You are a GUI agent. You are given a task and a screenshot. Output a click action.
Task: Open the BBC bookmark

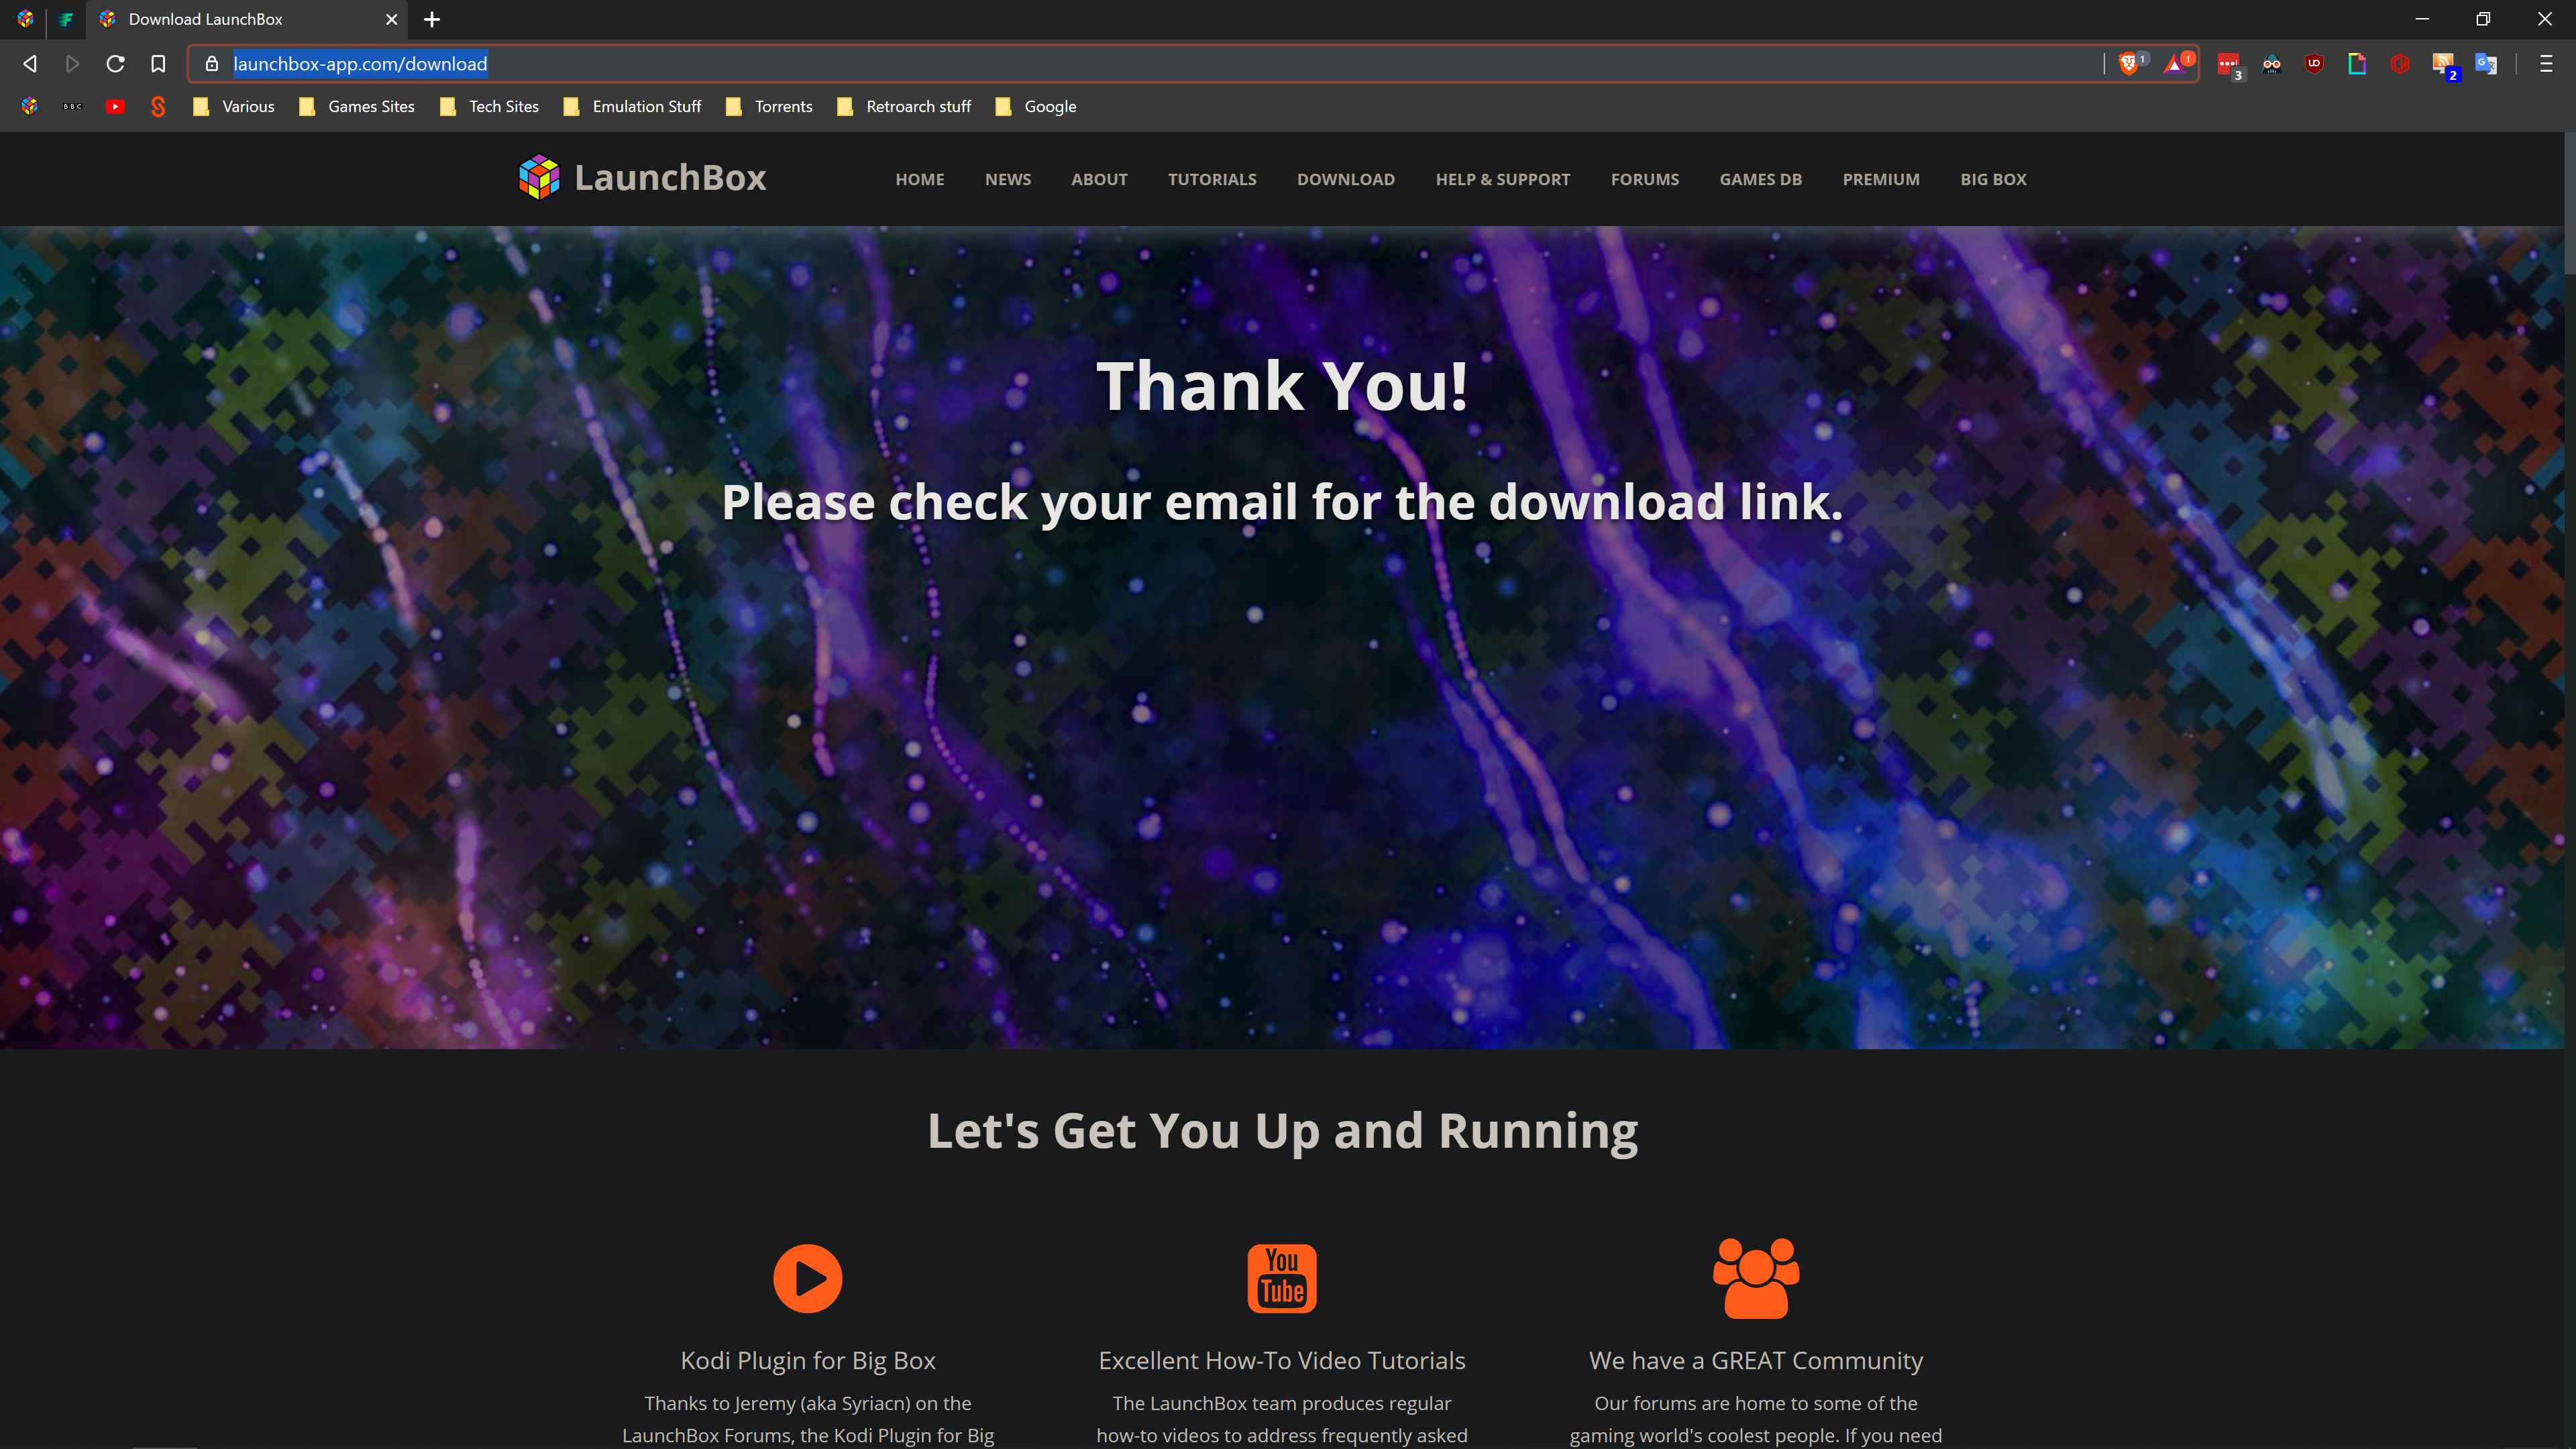(x=72, y=106)
